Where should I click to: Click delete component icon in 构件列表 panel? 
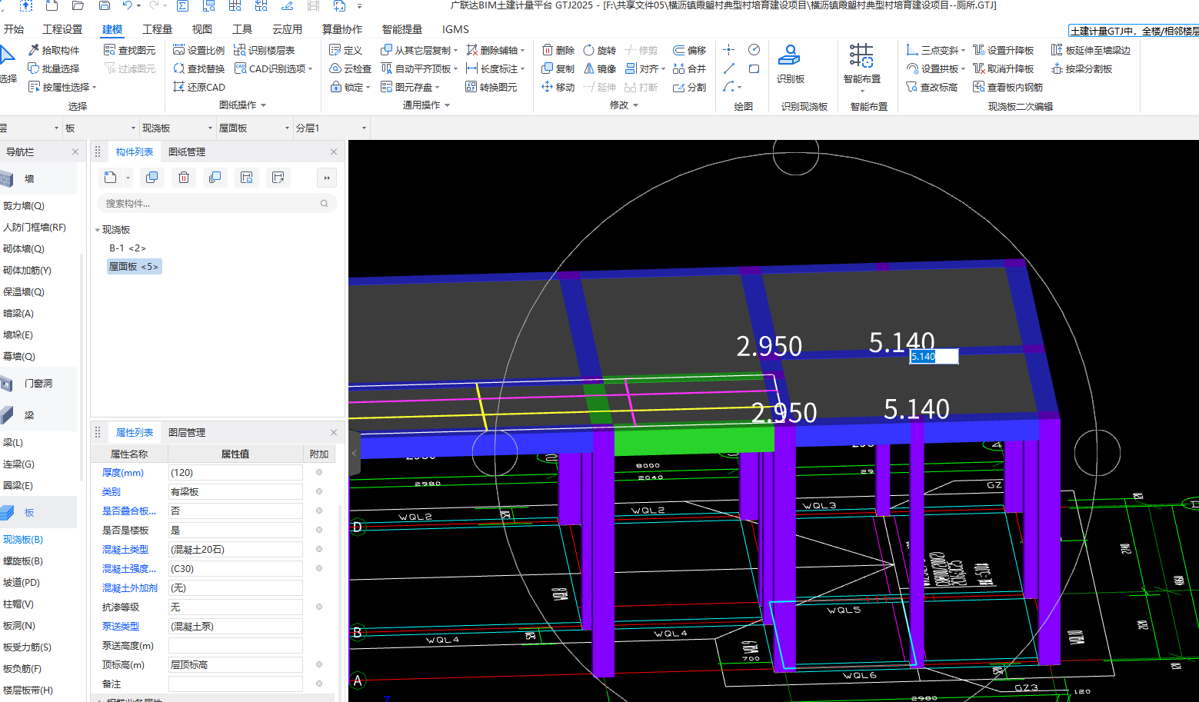184,178
